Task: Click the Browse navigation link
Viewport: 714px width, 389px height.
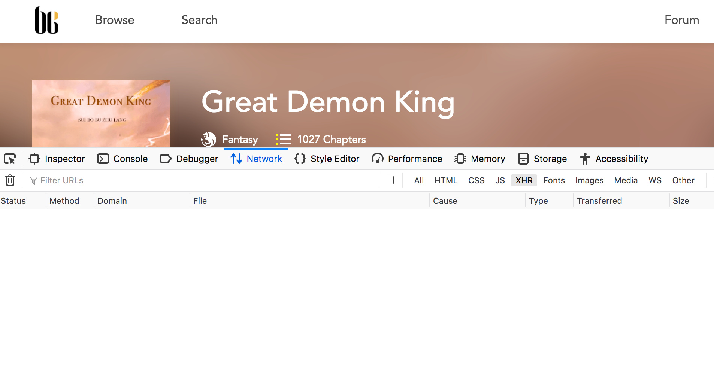Action: (x=115, y=20)
